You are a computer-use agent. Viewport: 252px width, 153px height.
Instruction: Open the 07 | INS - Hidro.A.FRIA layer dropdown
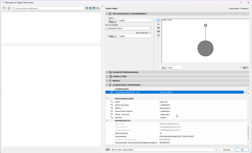pyautogui.click(x=164, y=150)
